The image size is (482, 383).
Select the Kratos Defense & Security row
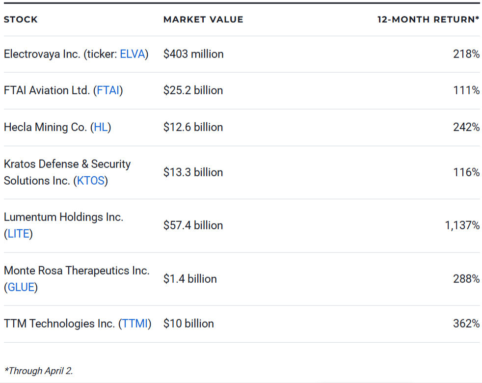(66, 172)
